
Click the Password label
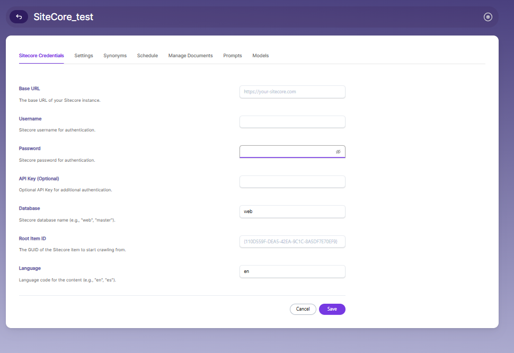pos(30,148)
